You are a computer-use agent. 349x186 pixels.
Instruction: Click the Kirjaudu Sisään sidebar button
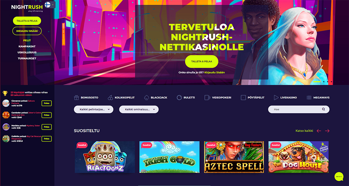tap(27, 31)
